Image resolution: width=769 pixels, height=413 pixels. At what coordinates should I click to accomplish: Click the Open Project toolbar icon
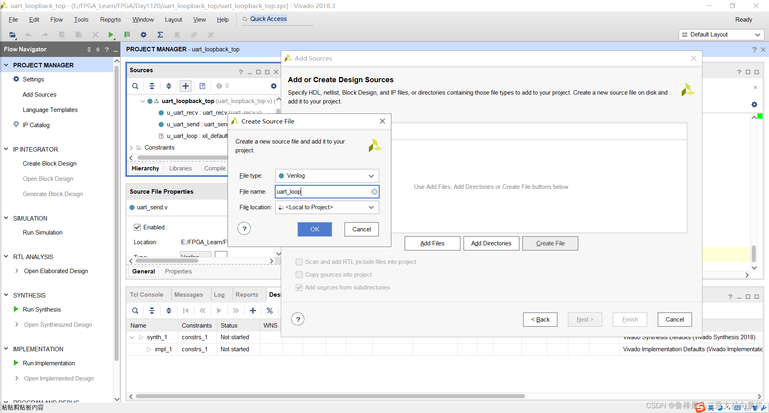click(12, 35)
